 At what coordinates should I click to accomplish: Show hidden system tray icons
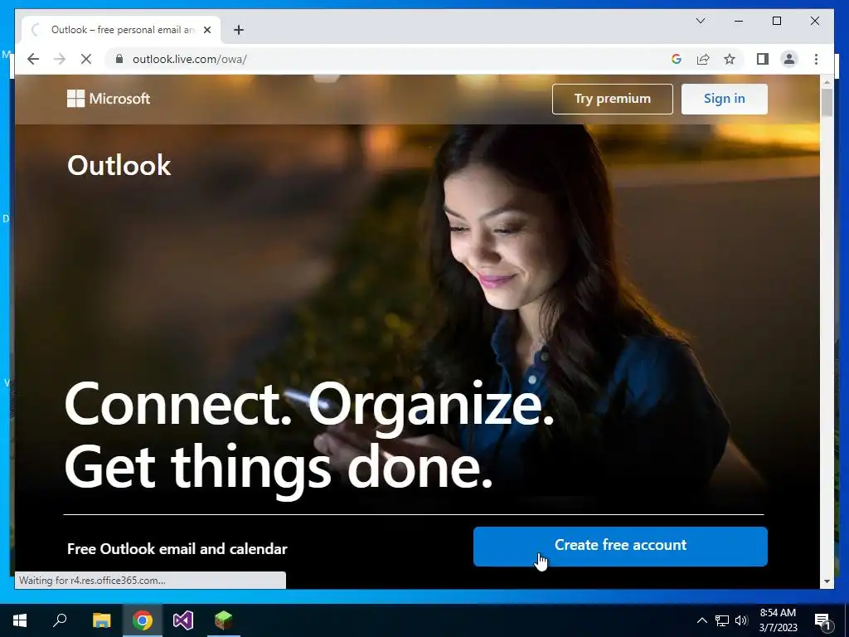click(701, 620)
